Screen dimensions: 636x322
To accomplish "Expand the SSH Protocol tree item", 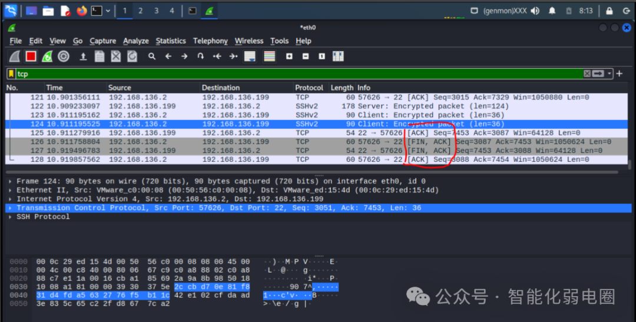I will (x=10, y=217).
